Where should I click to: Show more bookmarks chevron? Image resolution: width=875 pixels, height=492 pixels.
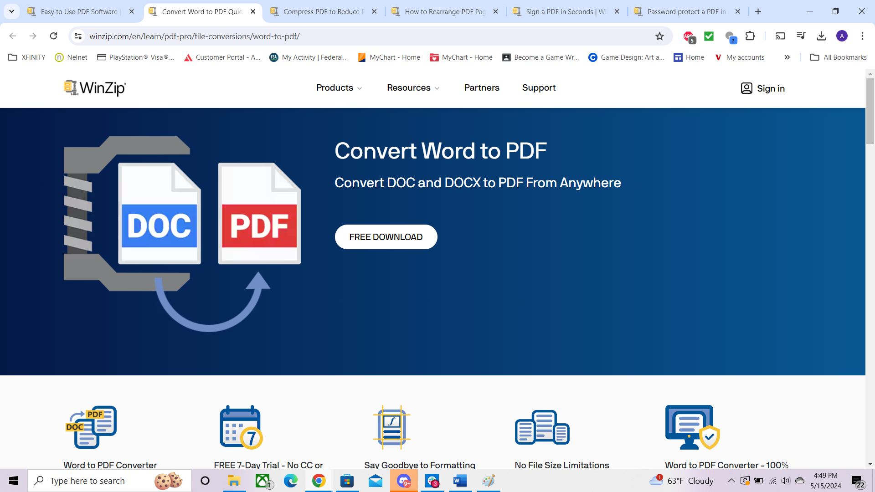tap(787, 57)
